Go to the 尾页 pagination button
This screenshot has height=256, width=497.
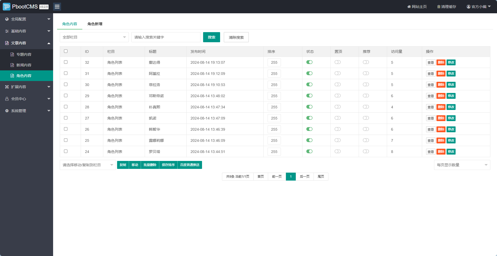(x=321, y=177)
